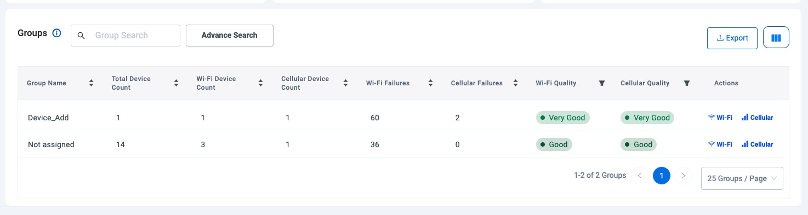Select page 1 in pagination
The width and height of the screenshot is (808, 215).
coord(662,176)
